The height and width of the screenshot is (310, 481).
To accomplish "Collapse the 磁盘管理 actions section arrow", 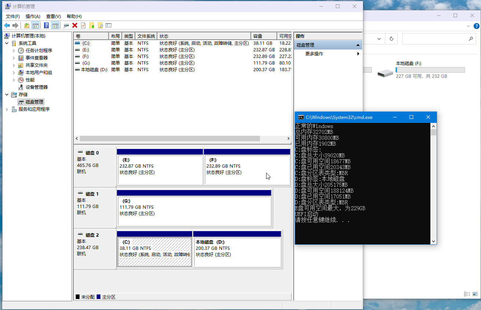I will point(358,45).
